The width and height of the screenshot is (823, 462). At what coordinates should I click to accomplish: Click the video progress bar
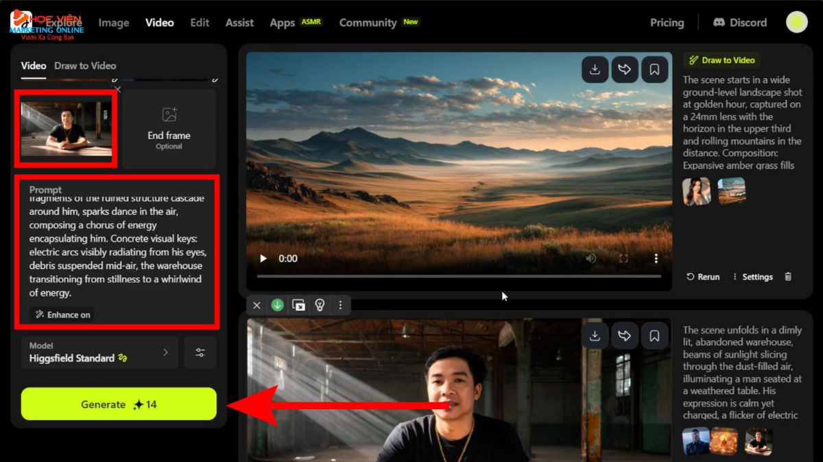click(x=458, y=277)
